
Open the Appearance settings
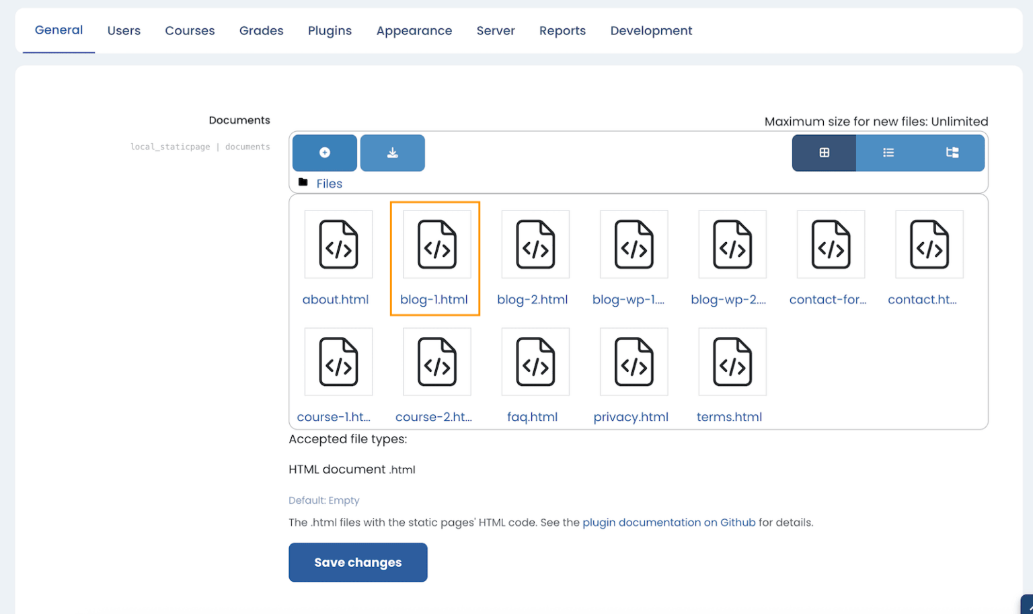414,30
